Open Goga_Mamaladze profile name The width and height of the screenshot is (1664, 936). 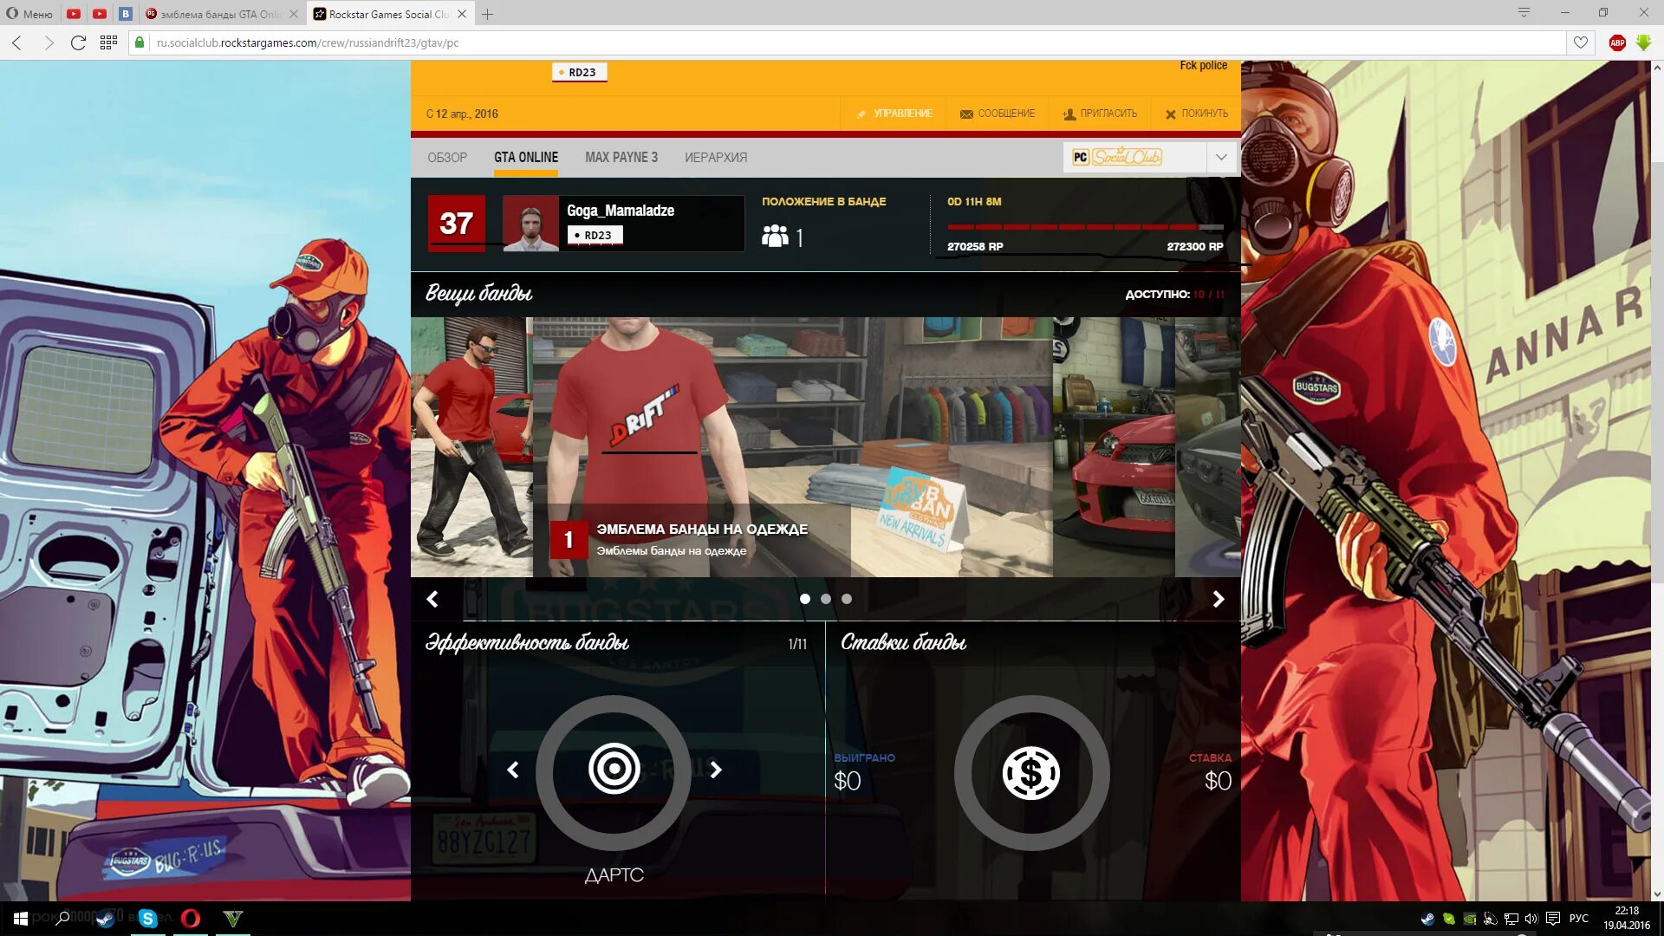click(621, 211)
